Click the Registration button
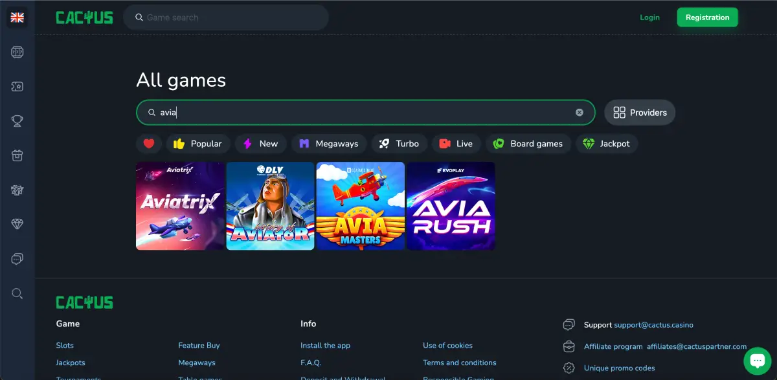Viewport: 777px width, 380px height. click(708, 17)
